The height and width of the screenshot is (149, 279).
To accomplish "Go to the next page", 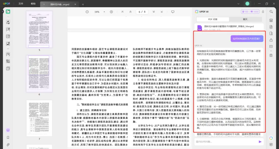I will [154, 12].
